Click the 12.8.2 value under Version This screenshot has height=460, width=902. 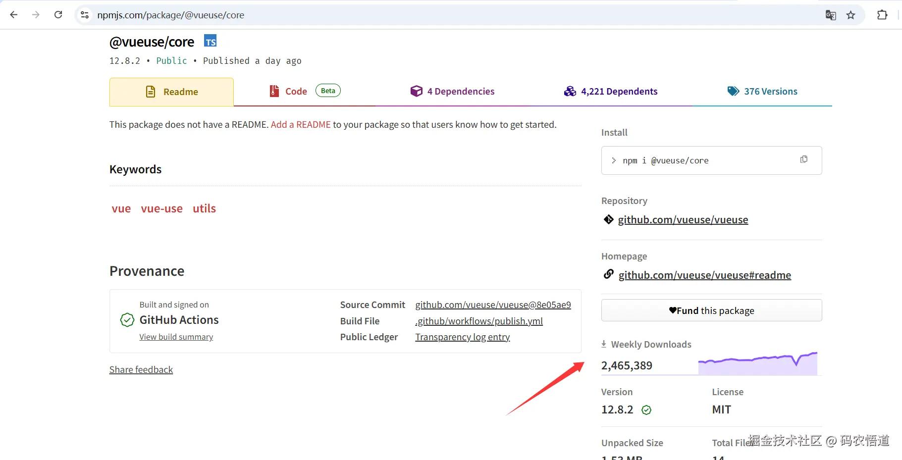point(617,409)
